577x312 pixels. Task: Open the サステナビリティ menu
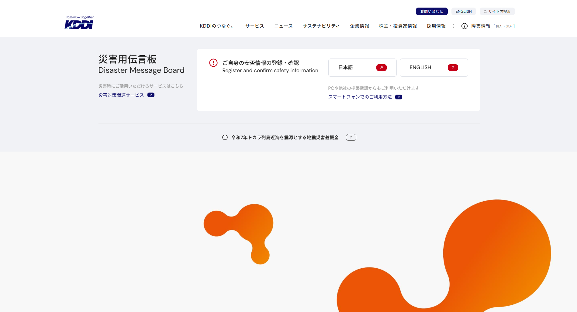click(x=321, y=26)
